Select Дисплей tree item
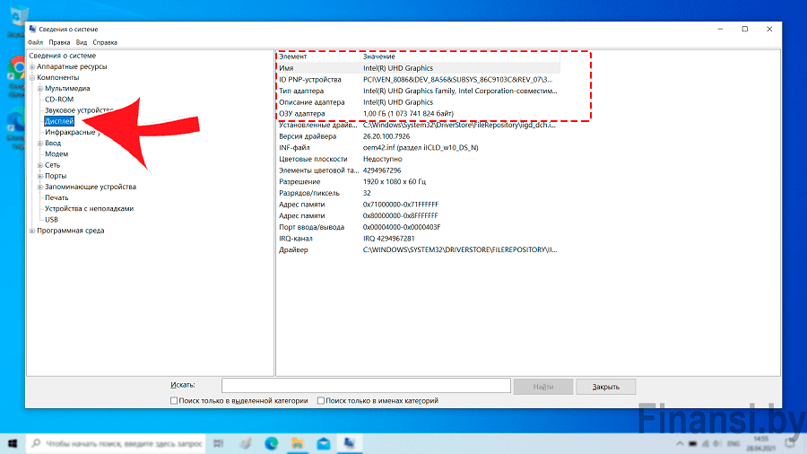This screenshot has height=454, width=807. coord(59,121)
